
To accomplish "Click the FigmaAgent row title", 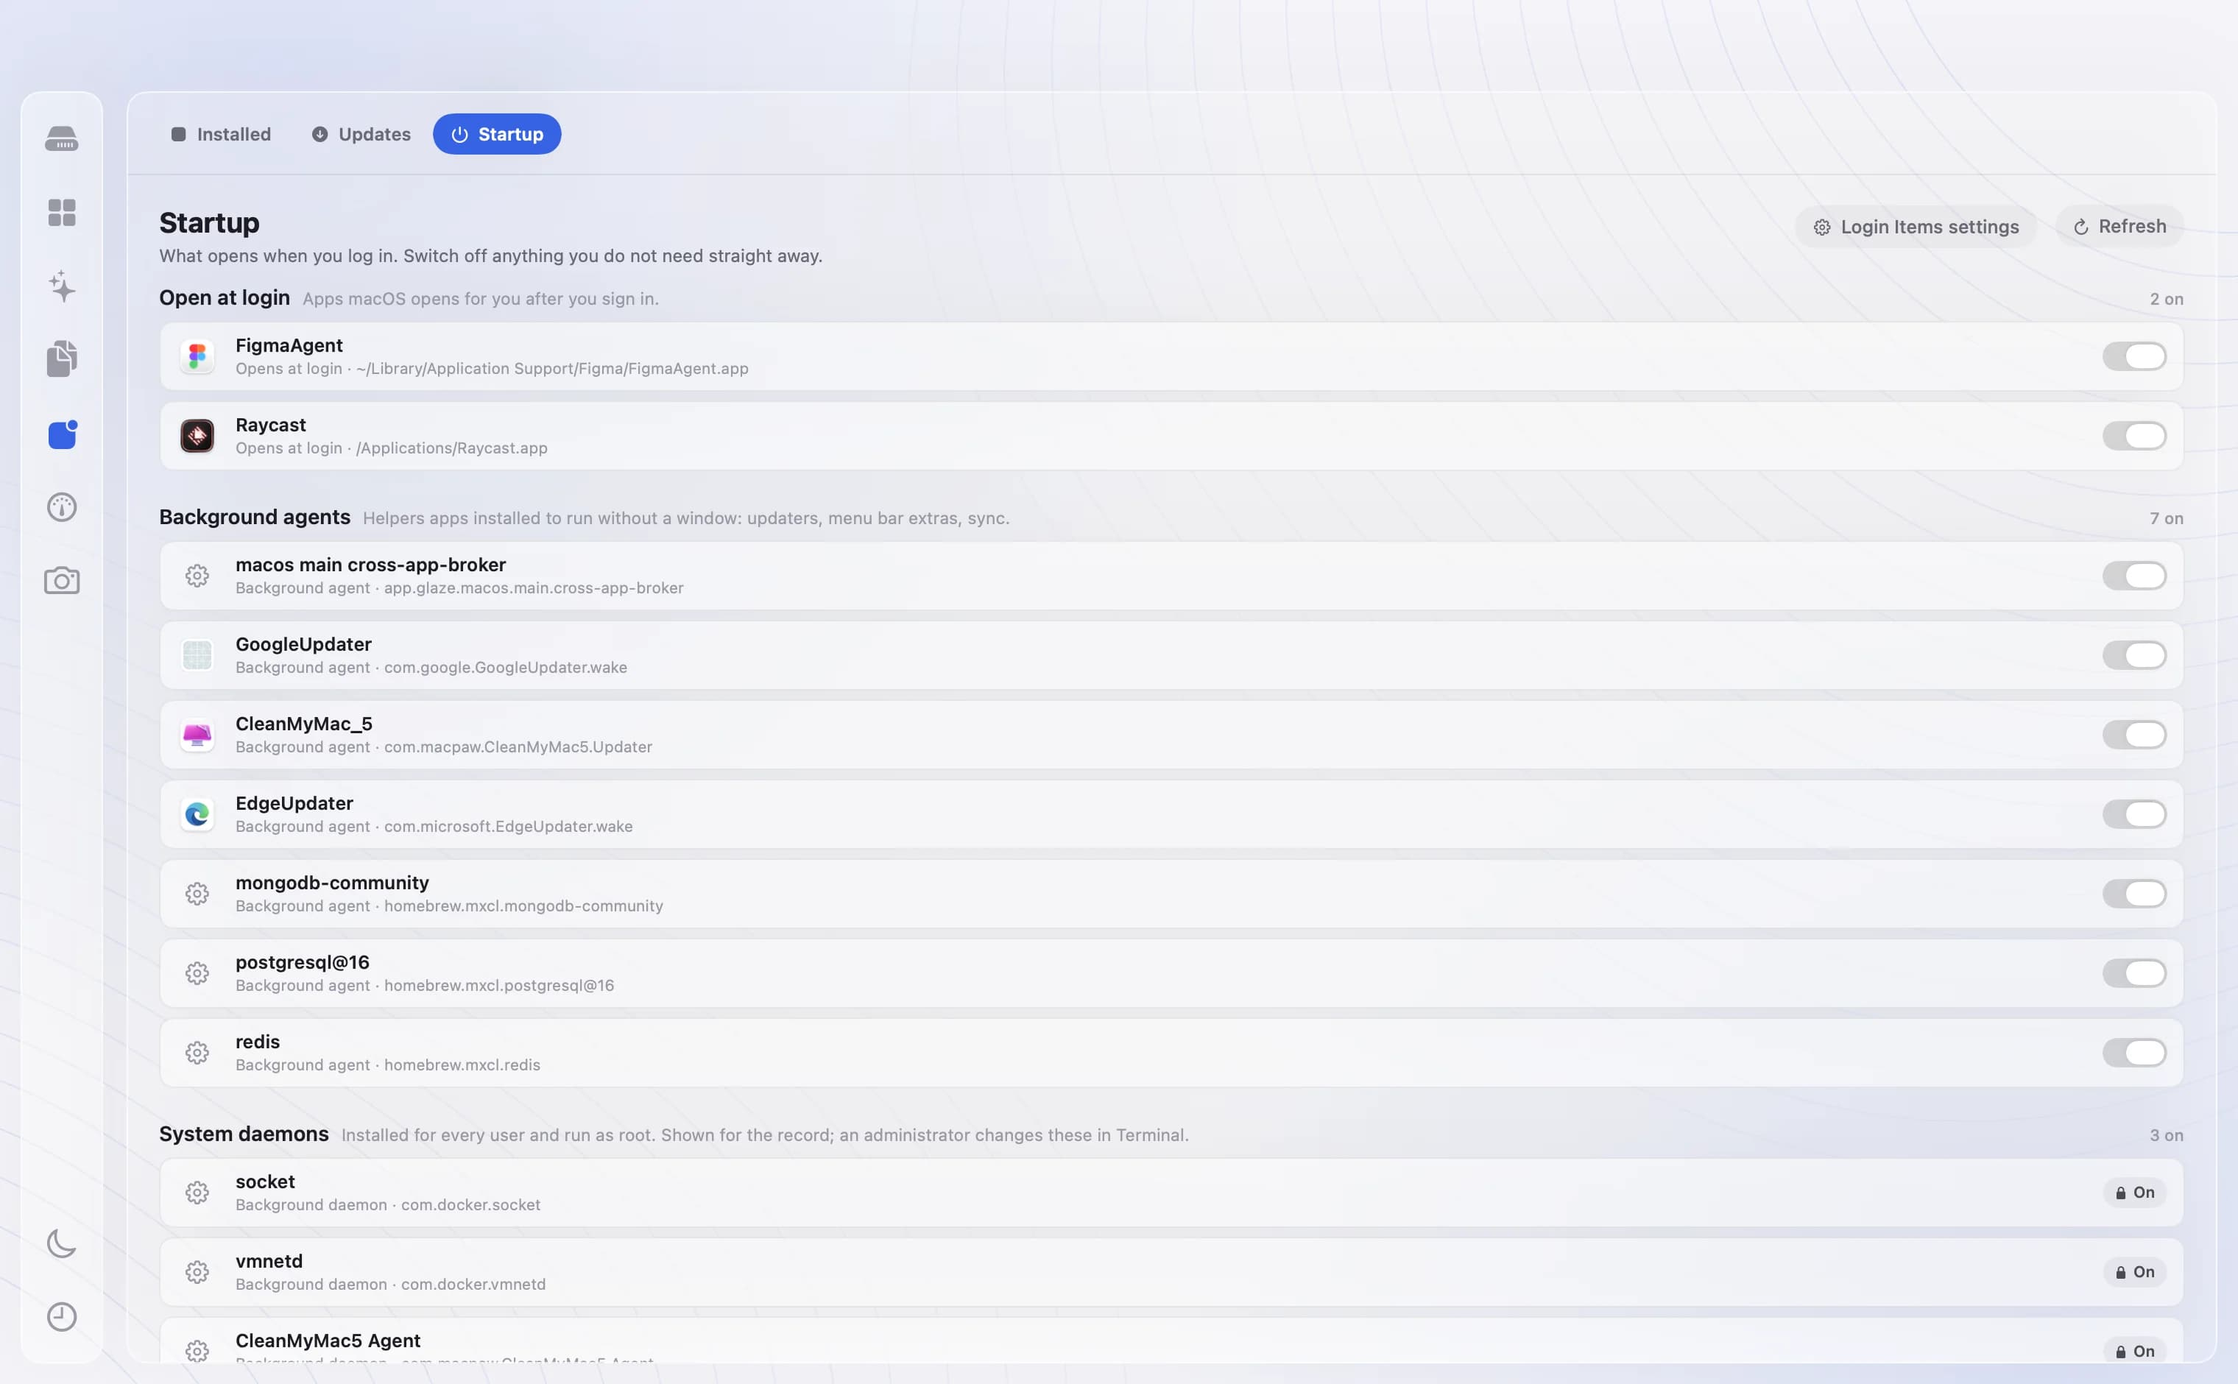I will (289, 345).
